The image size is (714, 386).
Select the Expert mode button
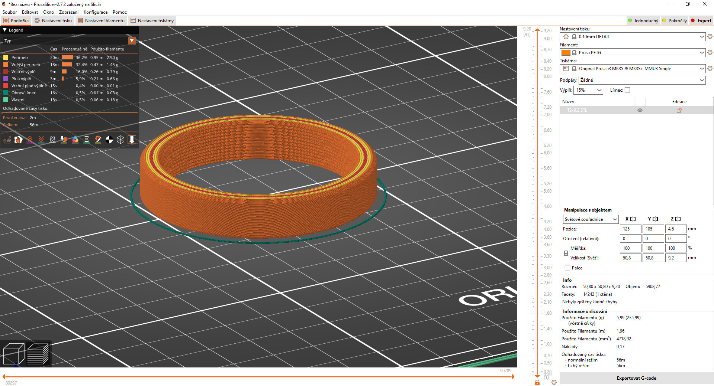[x=701, y=20]
